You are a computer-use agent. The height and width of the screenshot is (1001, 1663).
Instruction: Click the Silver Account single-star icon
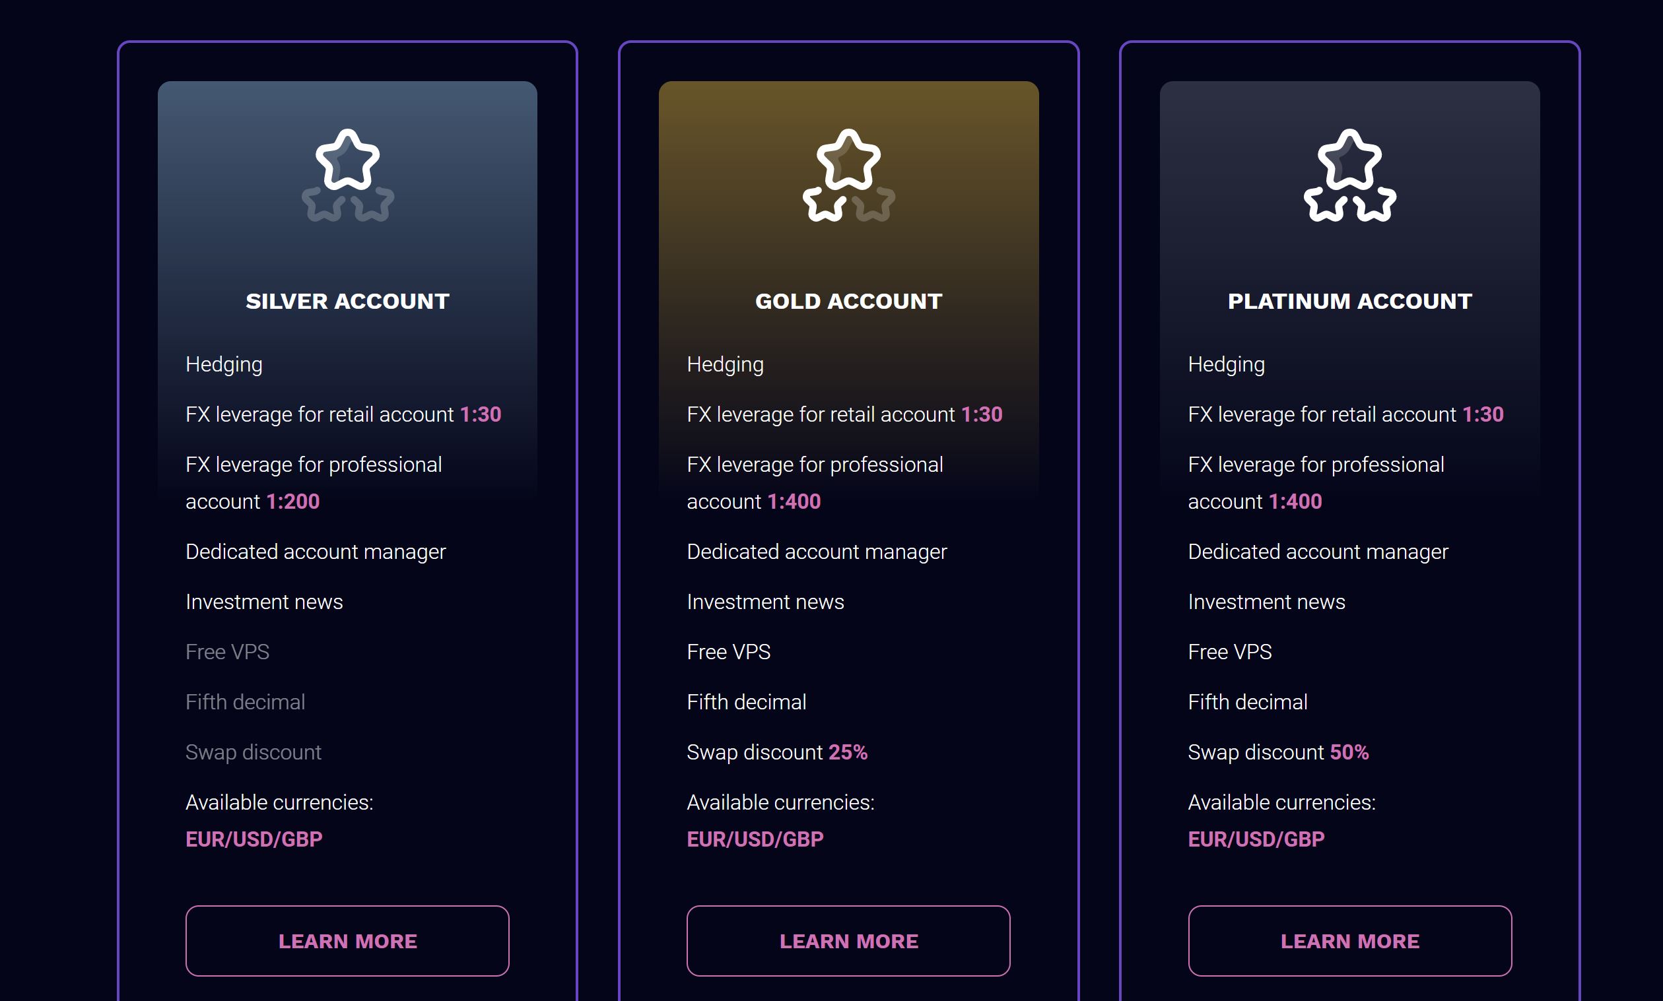tap(347, 176)
